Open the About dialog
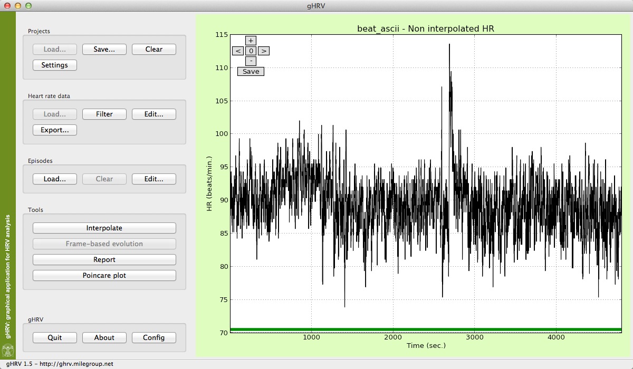The image size is (633, 369). [x=104, y=337]
